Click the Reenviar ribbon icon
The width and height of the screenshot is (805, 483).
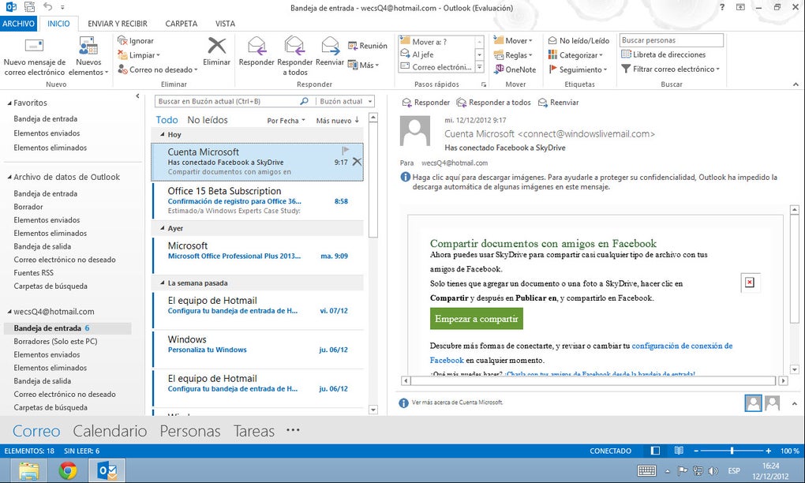[x=330, y=46]
